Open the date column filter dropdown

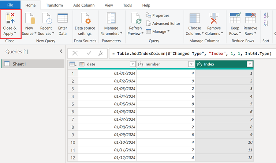[133, 64]
